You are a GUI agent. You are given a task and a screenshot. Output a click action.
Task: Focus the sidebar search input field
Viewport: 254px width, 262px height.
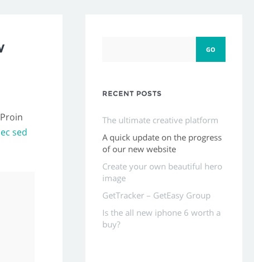pos(149,49)
